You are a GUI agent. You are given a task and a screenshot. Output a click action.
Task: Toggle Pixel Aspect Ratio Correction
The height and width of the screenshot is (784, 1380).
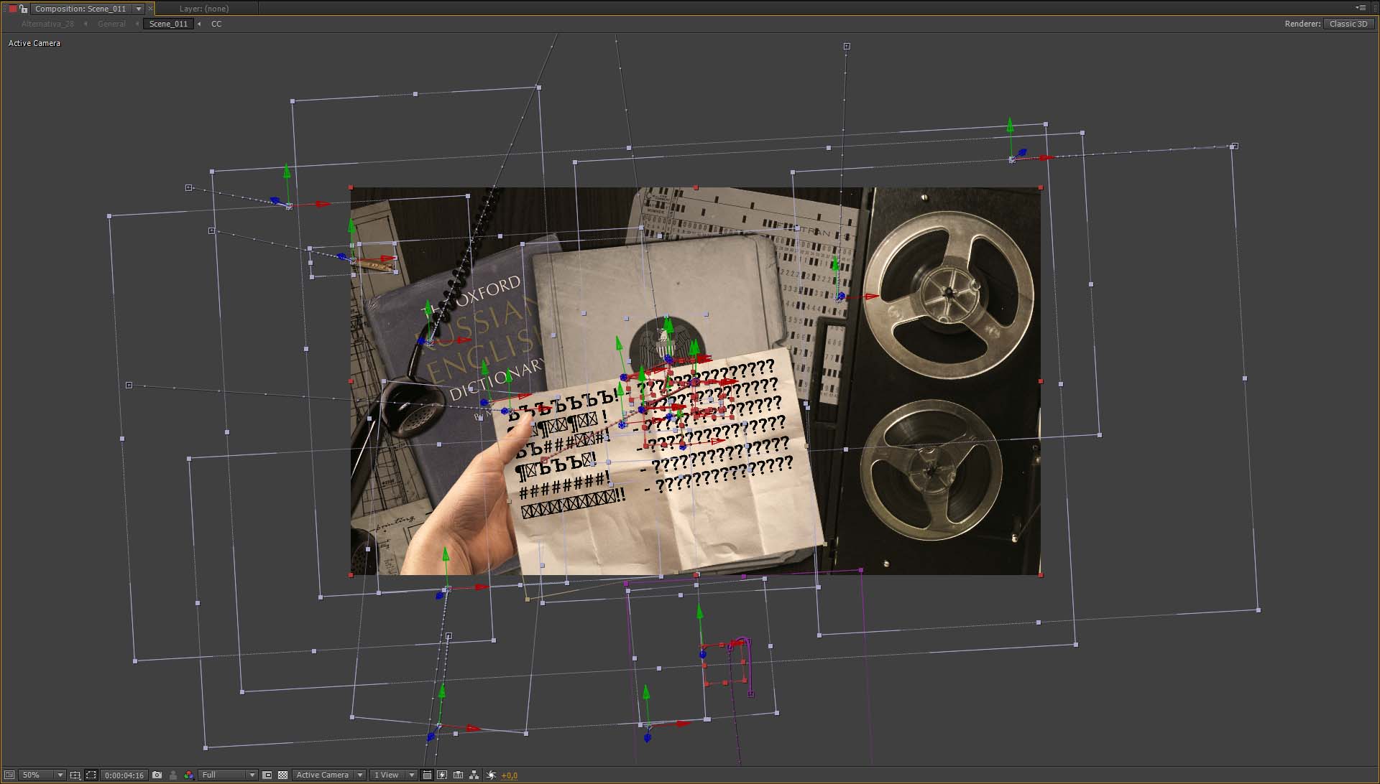click(427, 775)
